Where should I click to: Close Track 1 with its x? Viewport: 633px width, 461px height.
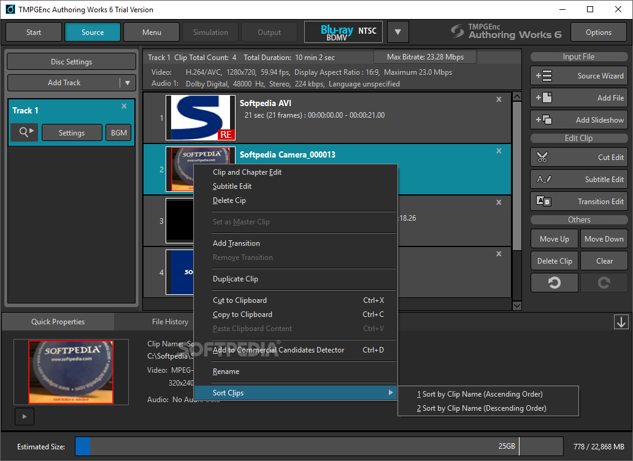click(x=124, y=106)
